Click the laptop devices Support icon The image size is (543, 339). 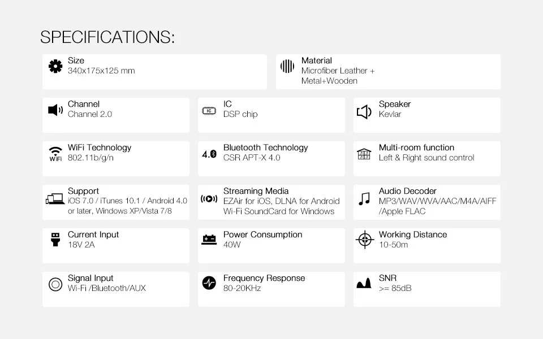point(55,199)
